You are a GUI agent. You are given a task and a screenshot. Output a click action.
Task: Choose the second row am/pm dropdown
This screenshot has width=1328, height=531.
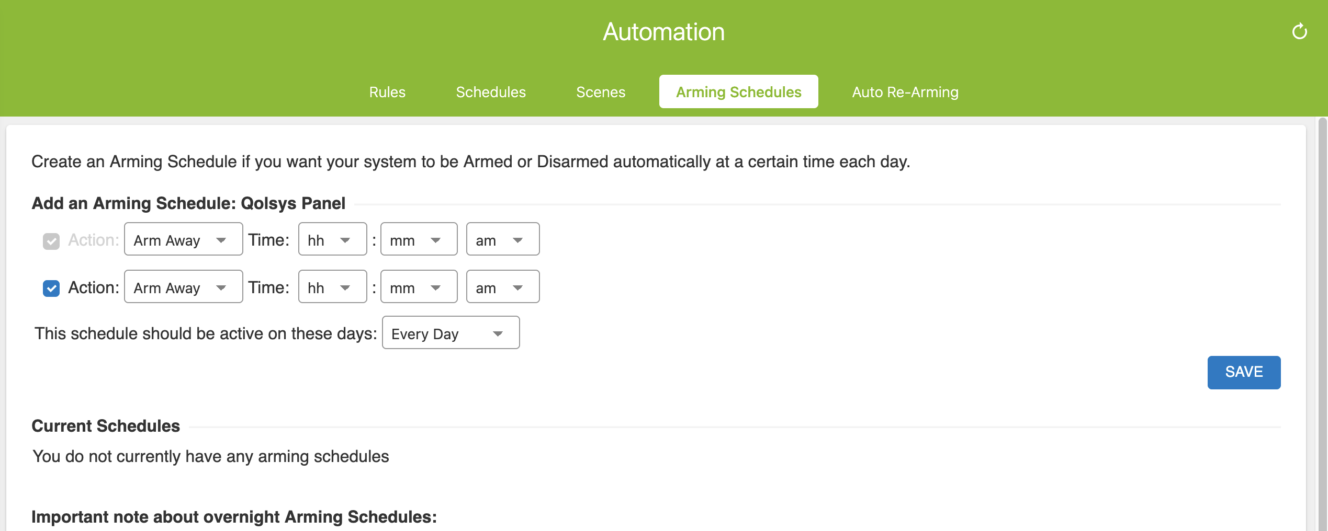[502, 287]
